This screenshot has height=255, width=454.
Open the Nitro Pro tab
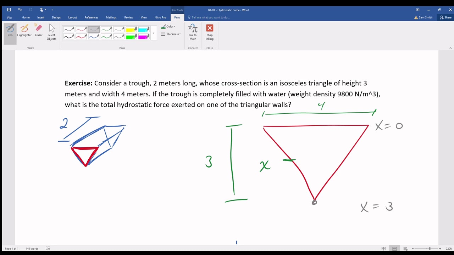coord(160,17)
